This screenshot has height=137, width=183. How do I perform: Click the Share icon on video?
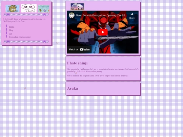click(x=132, y=16)
